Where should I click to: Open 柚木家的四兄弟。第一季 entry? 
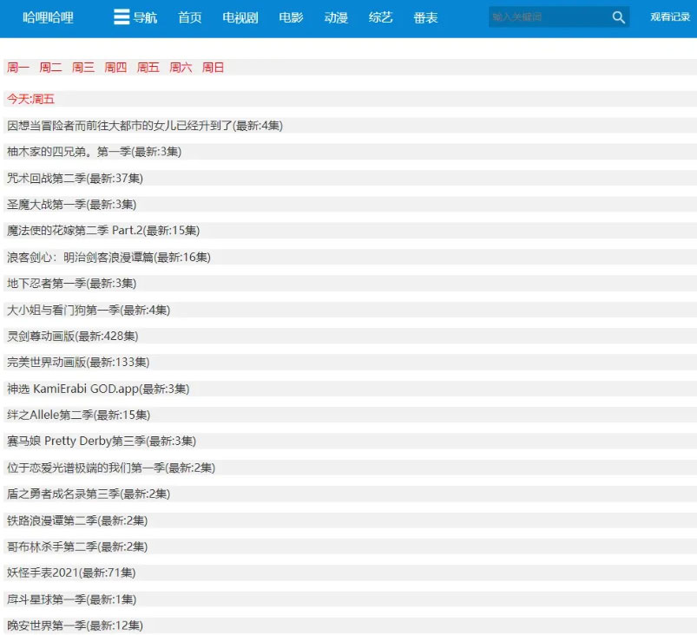coord(95,152)
